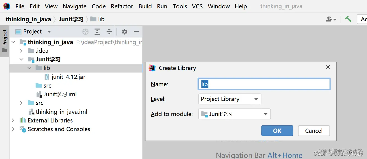Image resolution: width=367 pixels, height=159 pixels.
Task: Confirm Create Library with OK
Action: tap(277, 131)
